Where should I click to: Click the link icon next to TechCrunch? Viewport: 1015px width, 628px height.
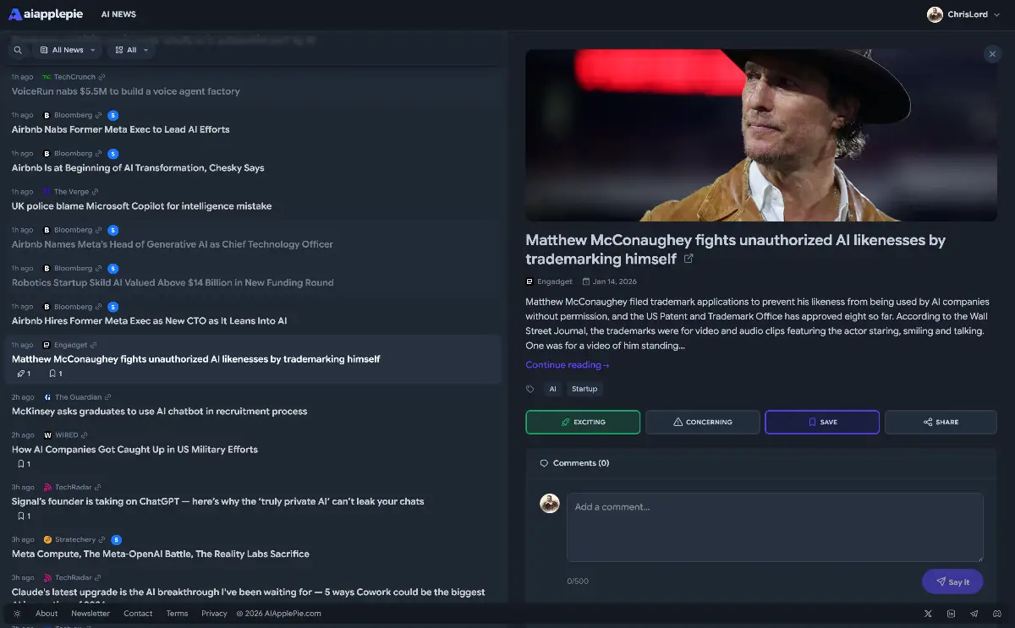(102, 77)
